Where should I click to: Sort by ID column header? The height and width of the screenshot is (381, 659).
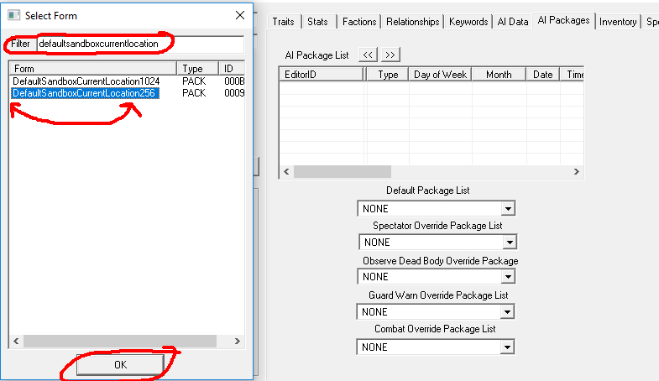point(232,69)
